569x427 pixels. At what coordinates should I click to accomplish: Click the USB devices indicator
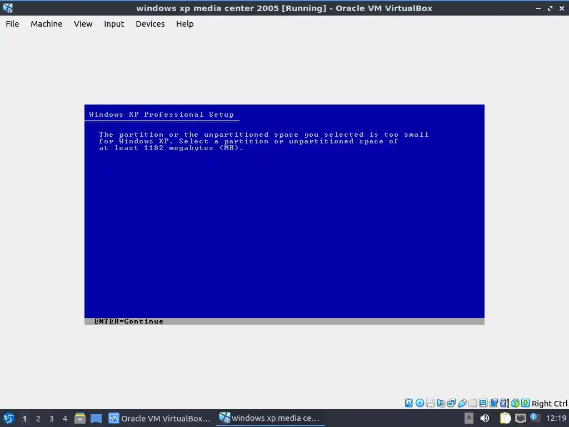point(462,403)
